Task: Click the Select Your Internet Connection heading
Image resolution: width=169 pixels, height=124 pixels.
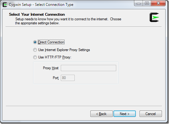Action: click(37, 14)
